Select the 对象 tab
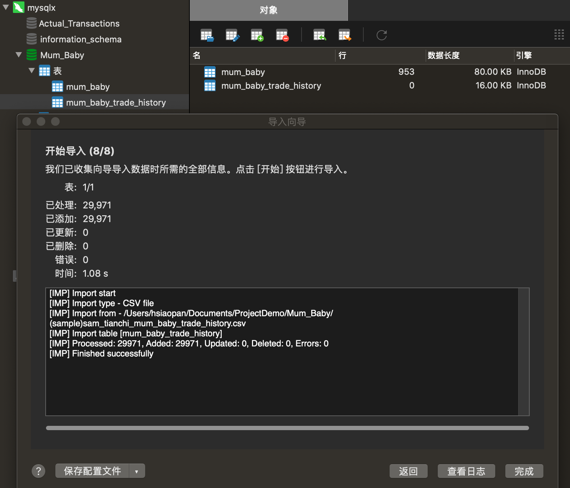This screenshot has height=488, width=570. 268,10
